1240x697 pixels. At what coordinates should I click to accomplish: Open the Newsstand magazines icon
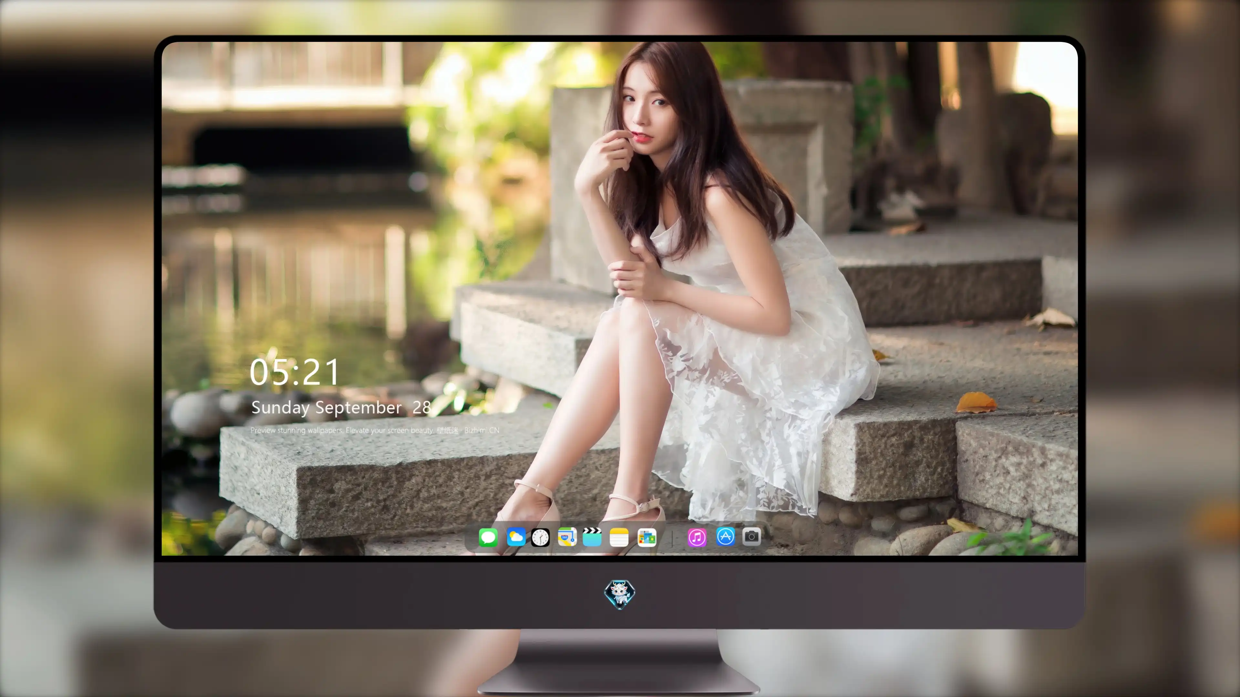[x=647, y=537]
